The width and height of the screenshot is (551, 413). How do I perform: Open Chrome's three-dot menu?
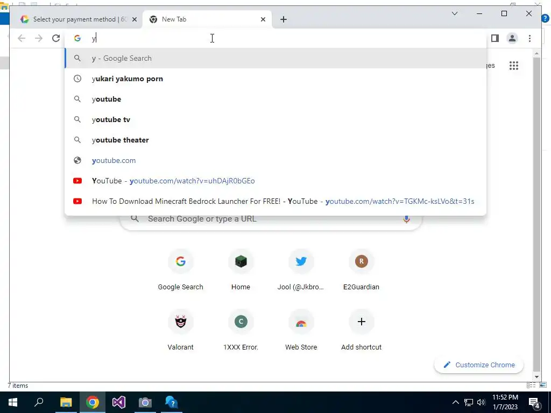point(529,38)
